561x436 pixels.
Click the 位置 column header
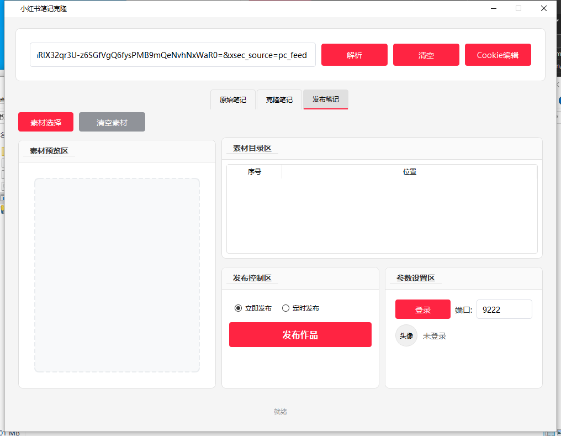point(410,171)
